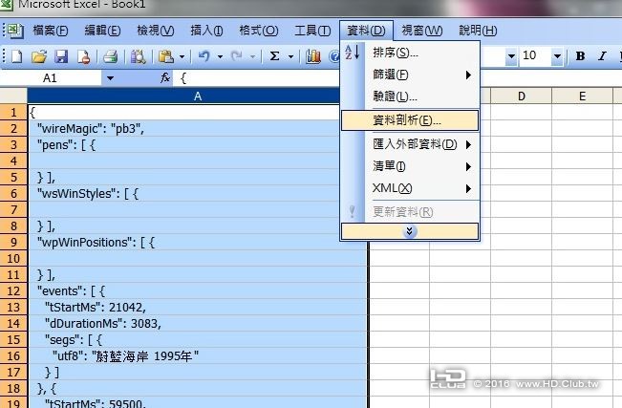Click cell containing "segs": [ {
The image size is (622, 408).
pyautogui.click(x=198, y=340)
